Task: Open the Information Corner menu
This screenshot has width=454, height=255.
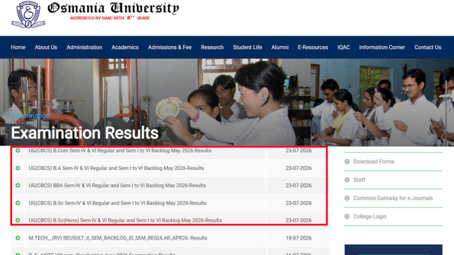Action: tap(382, 47)
